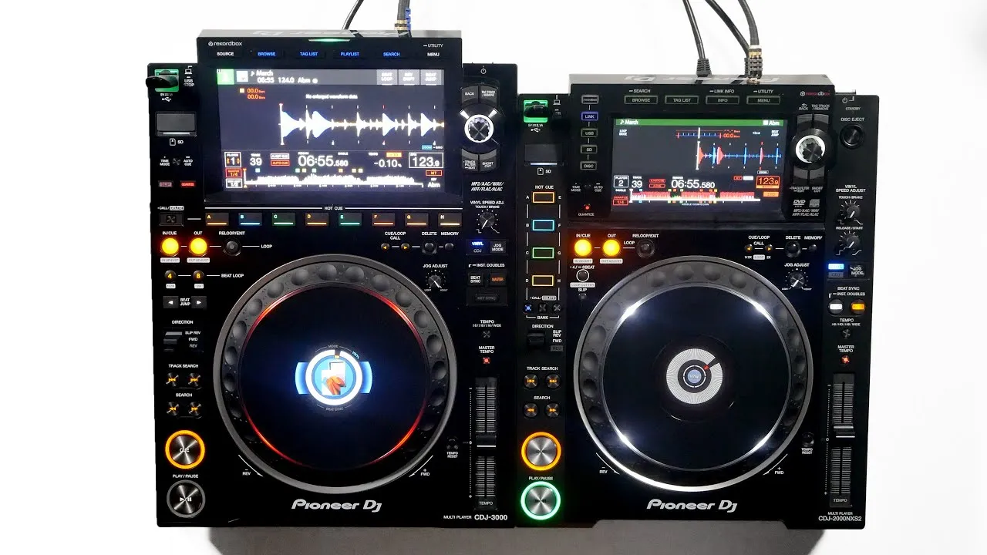
Task: Open SEARCH on the CDJ-3000
Action: click(x=392, y=54)
